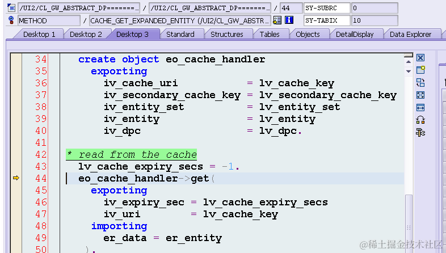Image resolution: width=446 pixels, height=253 pixels.
Task: Click iv_expiry_sec on line 46
Action: coord(144,202)
